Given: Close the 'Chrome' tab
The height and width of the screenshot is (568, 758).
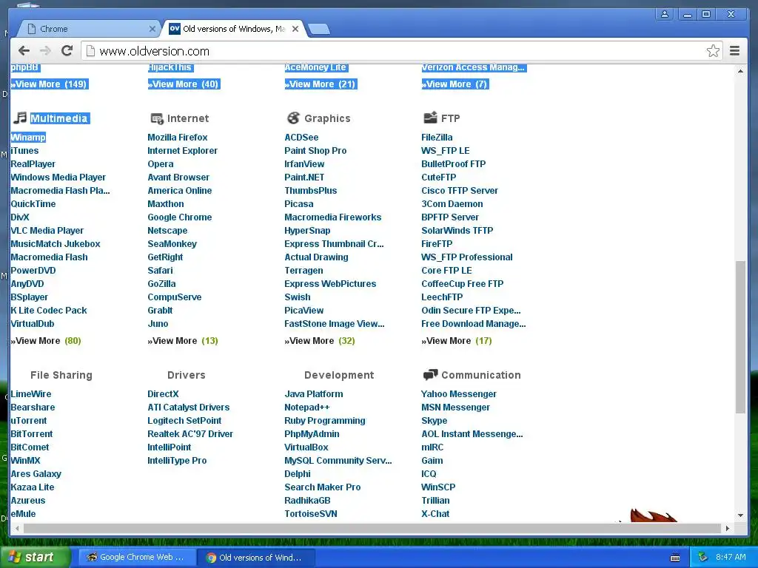Looking at the screenshot, I should [x=152, y=29].
